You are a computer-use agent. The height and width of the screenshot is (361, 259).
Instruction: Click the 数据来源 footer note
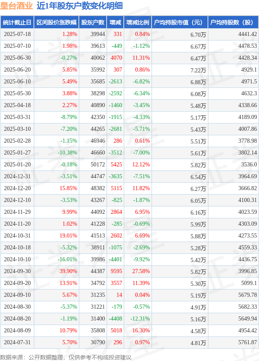click(65, 357)
